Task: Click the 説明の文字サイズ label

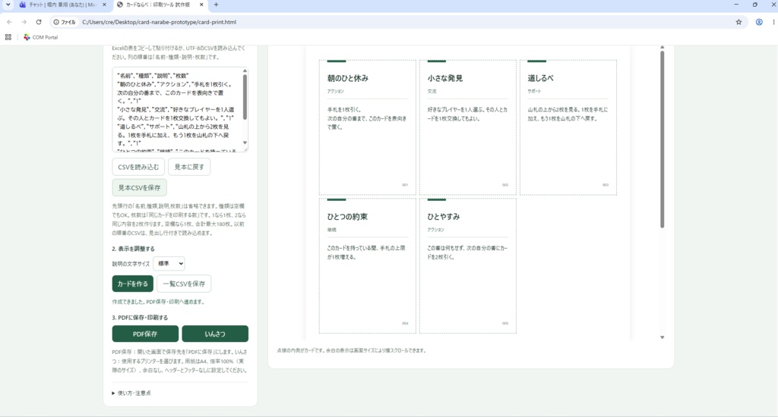Action: (131, 264)
